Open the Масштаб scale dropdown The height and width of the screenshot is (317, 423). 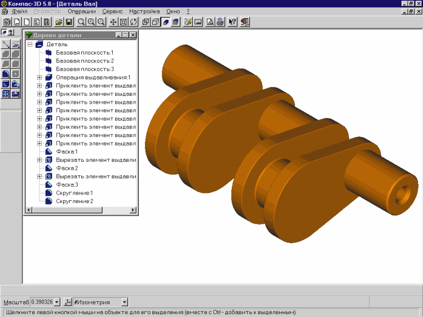[57, 302]
